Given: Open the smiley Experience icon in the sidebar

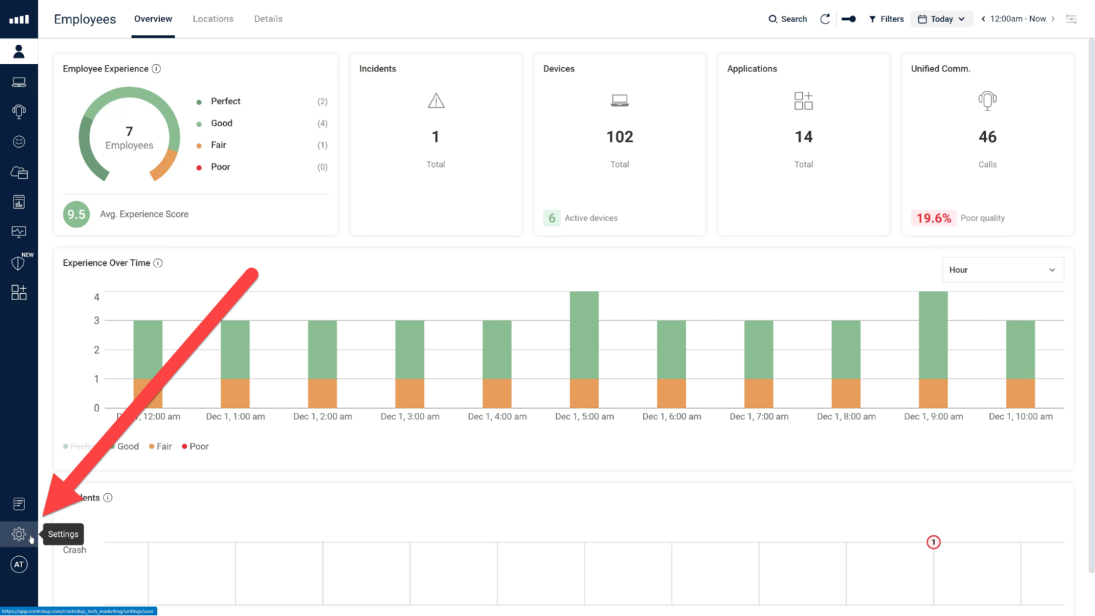Looking at the screenshot, I should (19, 141).
